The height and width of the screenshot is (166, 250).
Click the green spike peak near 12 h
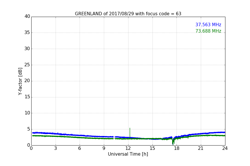pos(130,128)
